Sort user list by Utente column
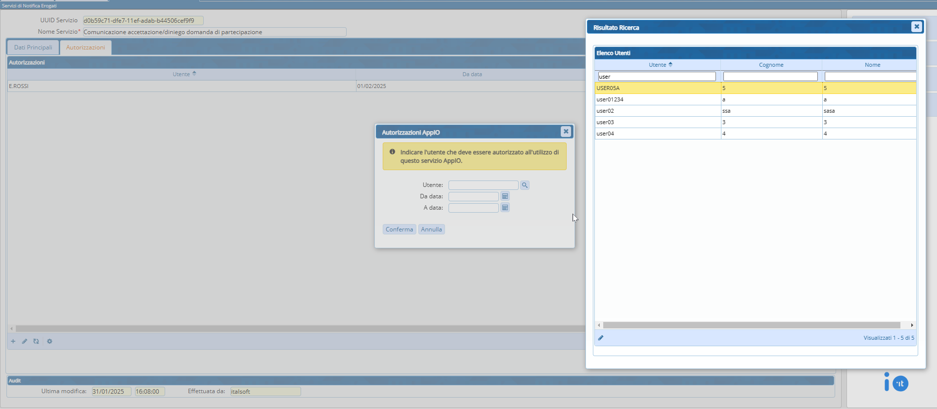The width and height of the screenshot is (937, 409). coord(658,65)
